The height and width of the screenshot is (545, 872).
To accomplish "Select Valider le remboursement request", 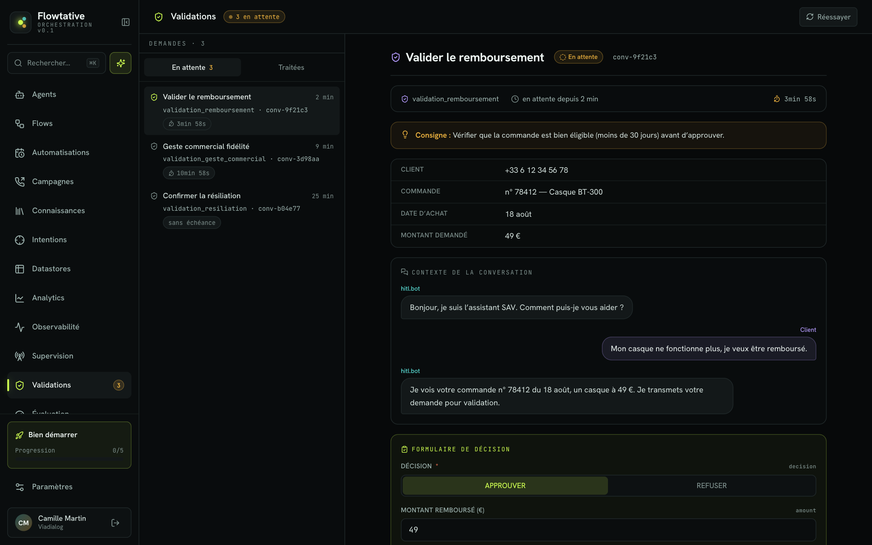I will pos(241,111).
